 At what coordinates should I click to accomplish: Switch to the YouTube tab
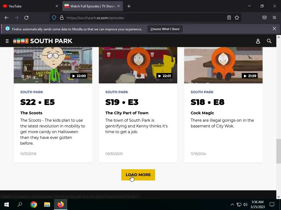(30, 6)
